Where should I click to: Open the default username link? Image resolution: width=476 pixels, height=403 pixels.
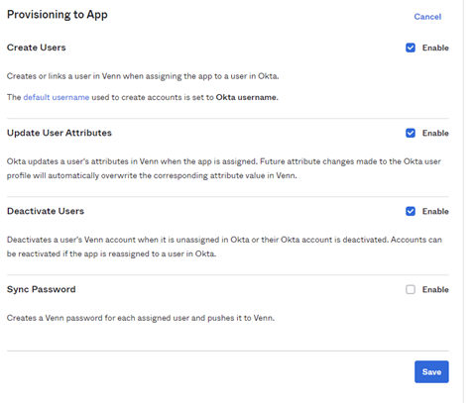coord(57,97)
